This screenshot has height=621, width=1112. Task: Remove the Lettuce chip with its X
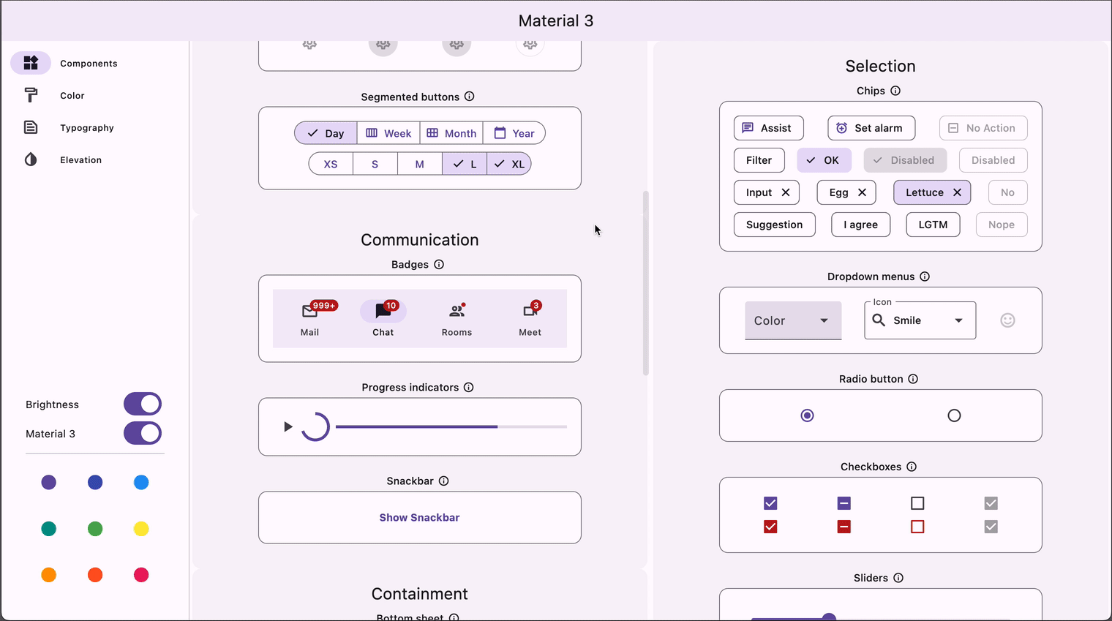pyautogui.click(x=957, y=192)
